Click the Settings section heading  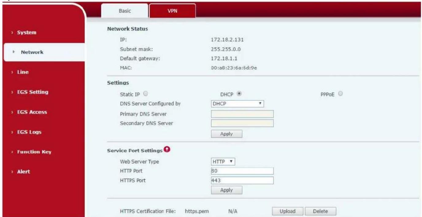pyautogui.click(x=118, y=83)
